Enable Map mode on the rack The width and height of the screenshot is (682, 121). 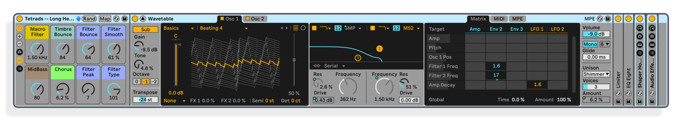[105, 19]
